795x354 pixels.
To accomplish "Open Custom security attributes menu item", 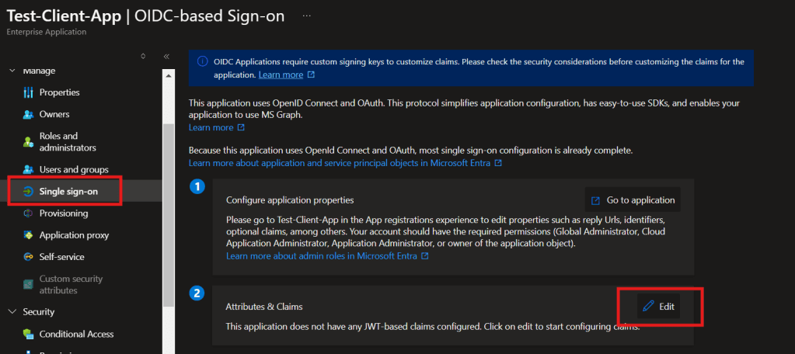I will tap(71, 284).
